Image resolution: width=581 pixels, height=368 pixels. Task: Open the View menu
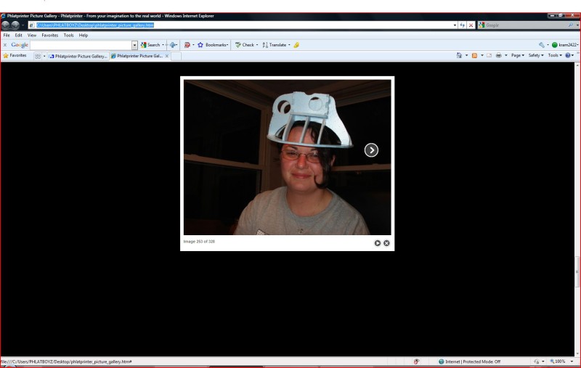[32, 35]
